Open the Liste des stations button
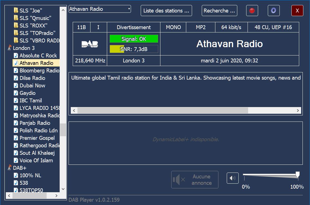 [166, 11]
